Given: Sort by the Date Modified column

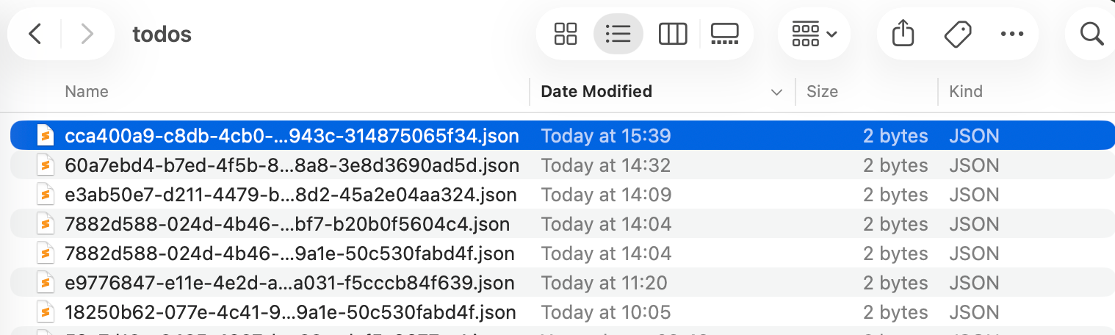Looking at the screenshot, I should 596,91.
